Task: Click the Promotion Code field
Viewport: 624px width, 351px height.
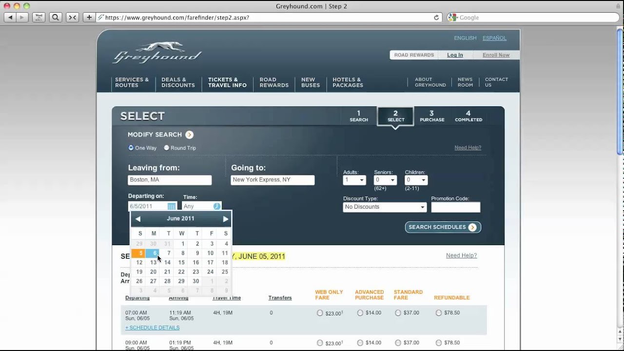Action: coord(455,207)
